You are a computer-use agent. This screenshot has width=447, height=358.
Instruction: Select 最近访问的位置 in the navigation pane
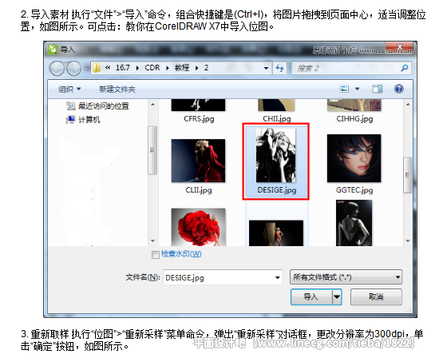(104, 106)
